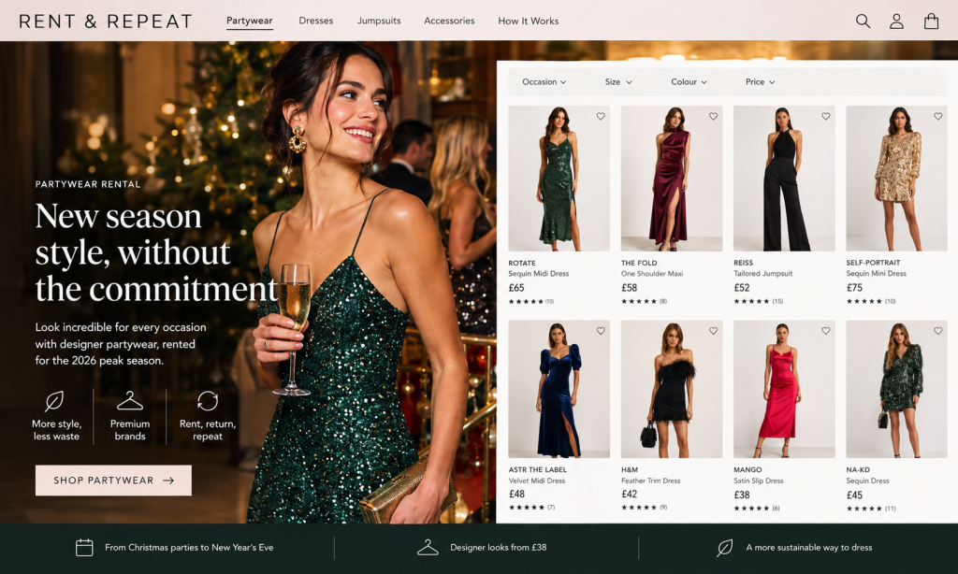Click the calendar icon in the footer bar
Screen dimensions: 958x574
point(84,548)
